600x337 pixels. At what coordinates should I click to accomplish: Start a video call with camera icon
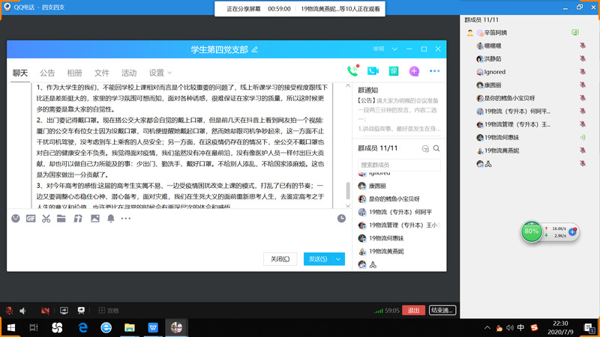point(373,71)
